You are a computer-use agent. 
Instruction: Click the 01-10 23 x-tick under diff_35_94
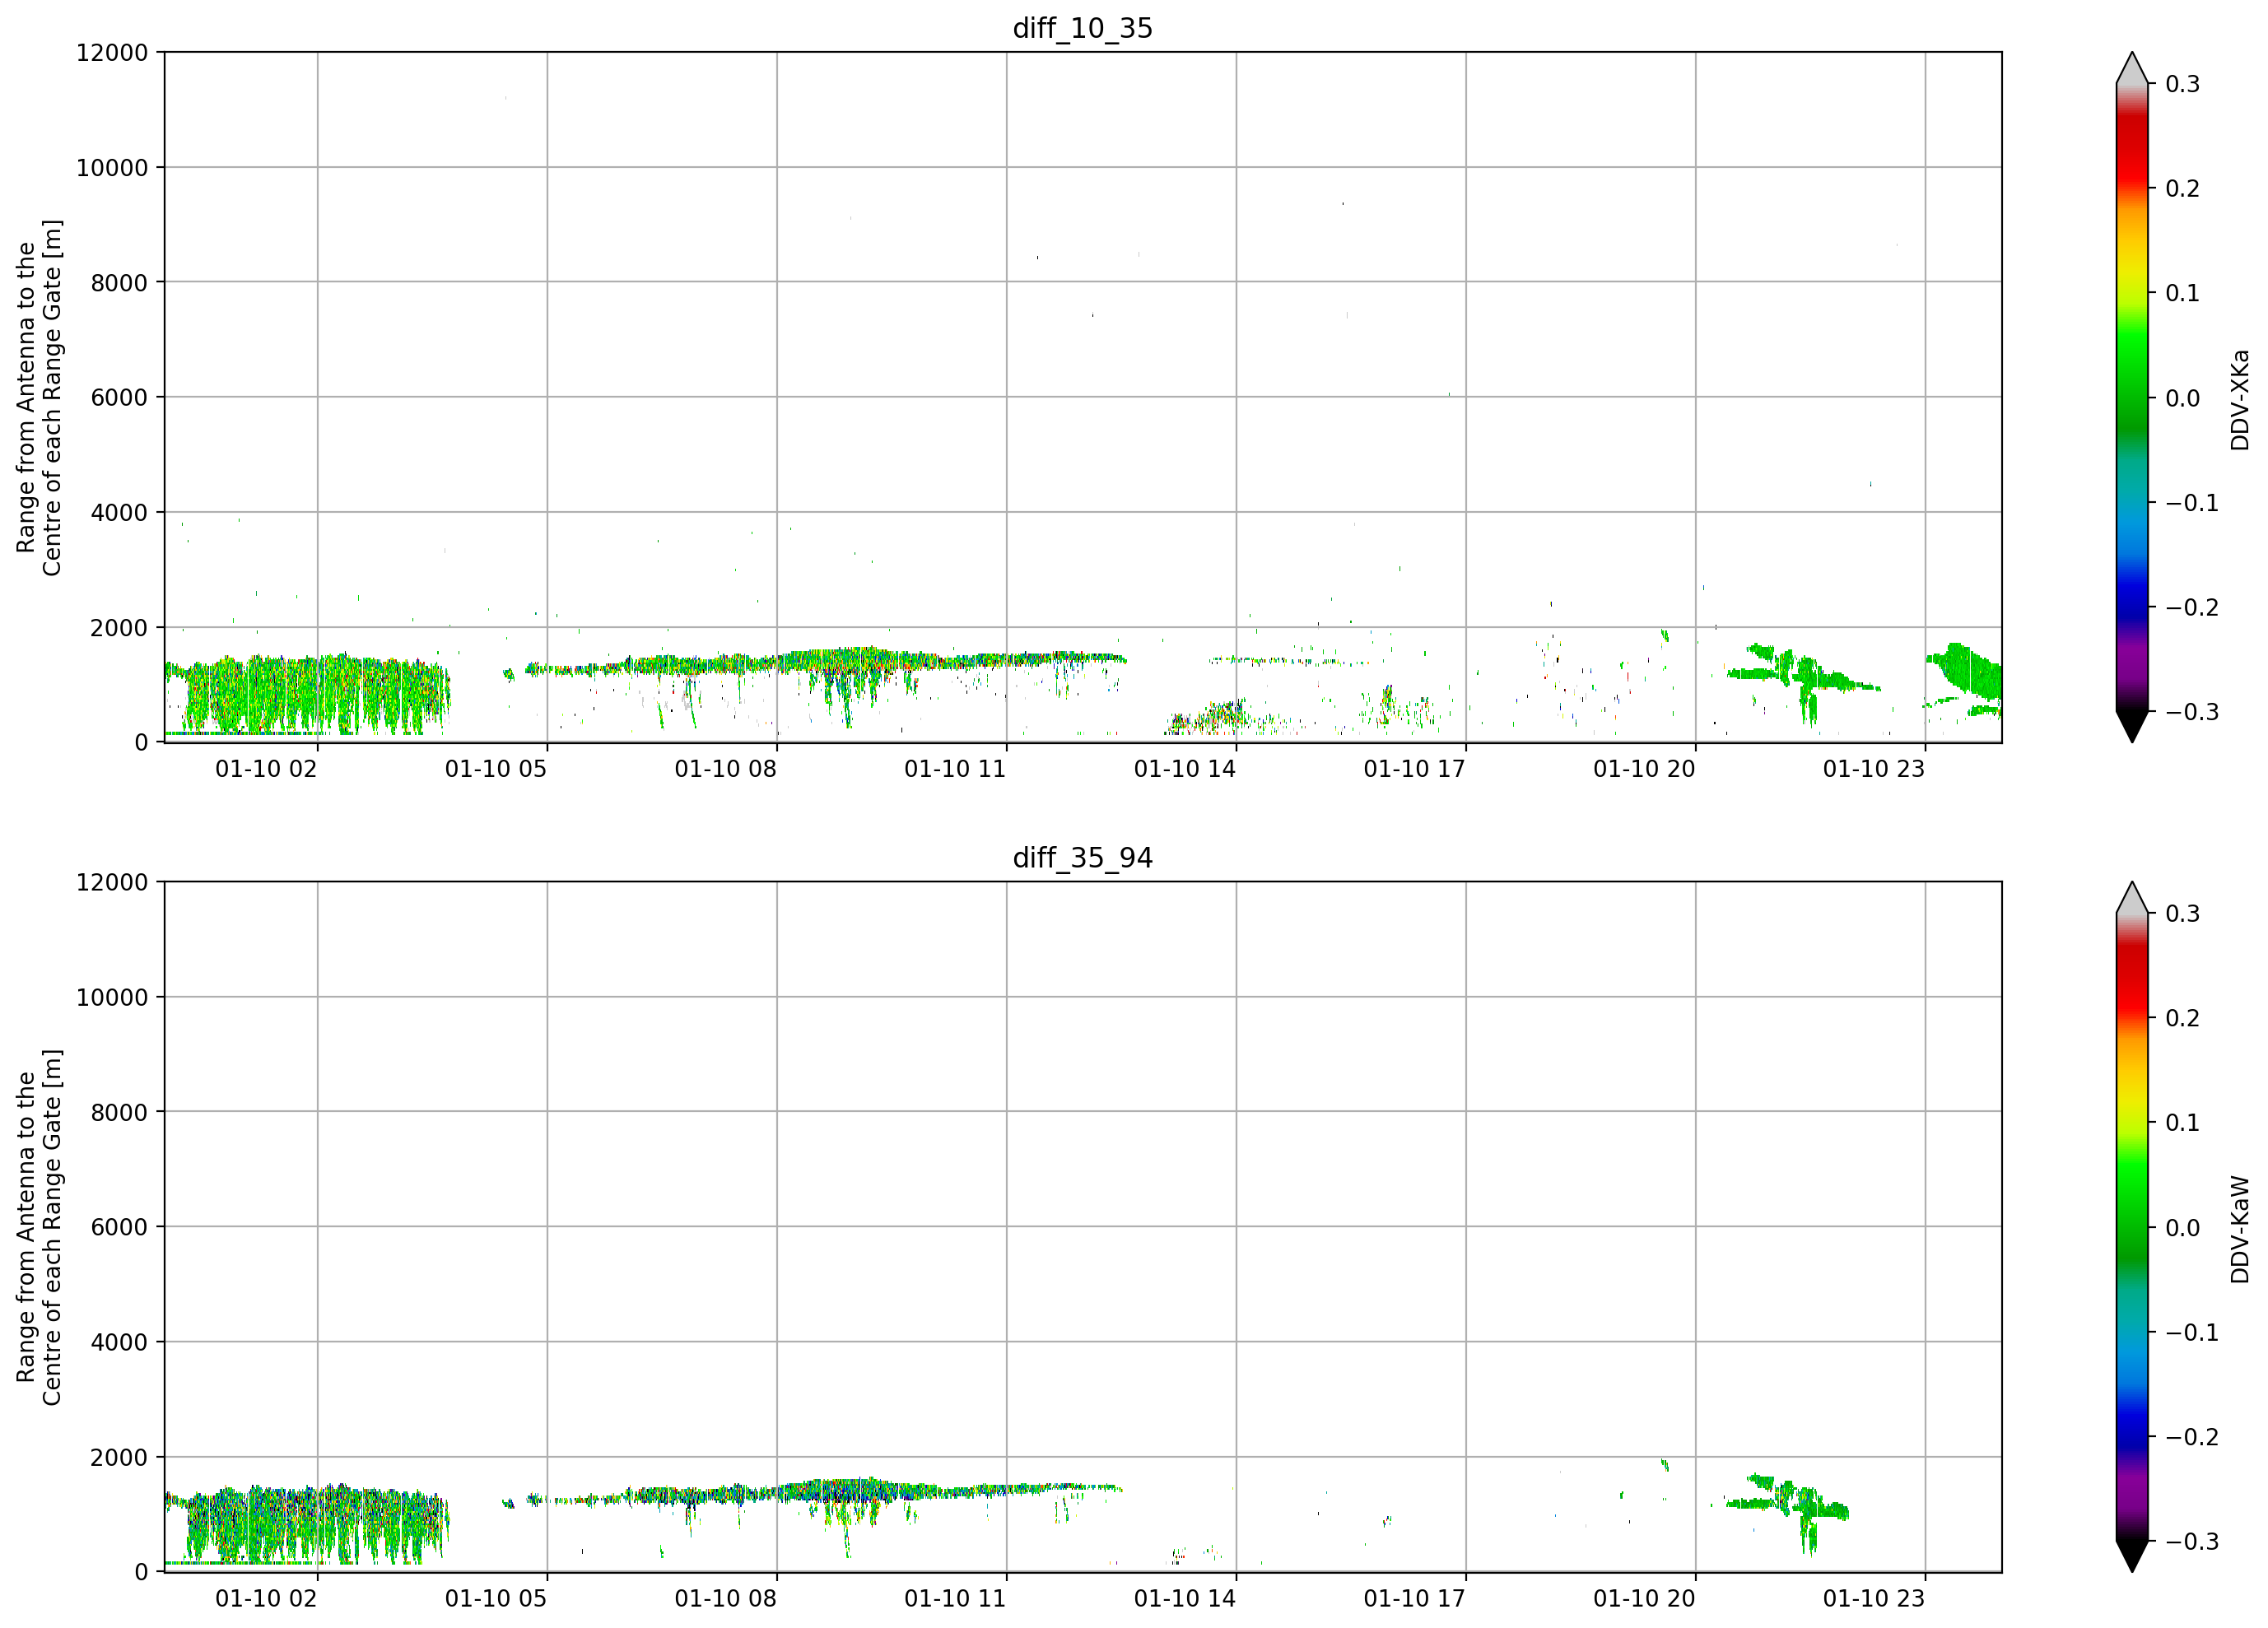pyautogui.click(x=1874, y=1598)
